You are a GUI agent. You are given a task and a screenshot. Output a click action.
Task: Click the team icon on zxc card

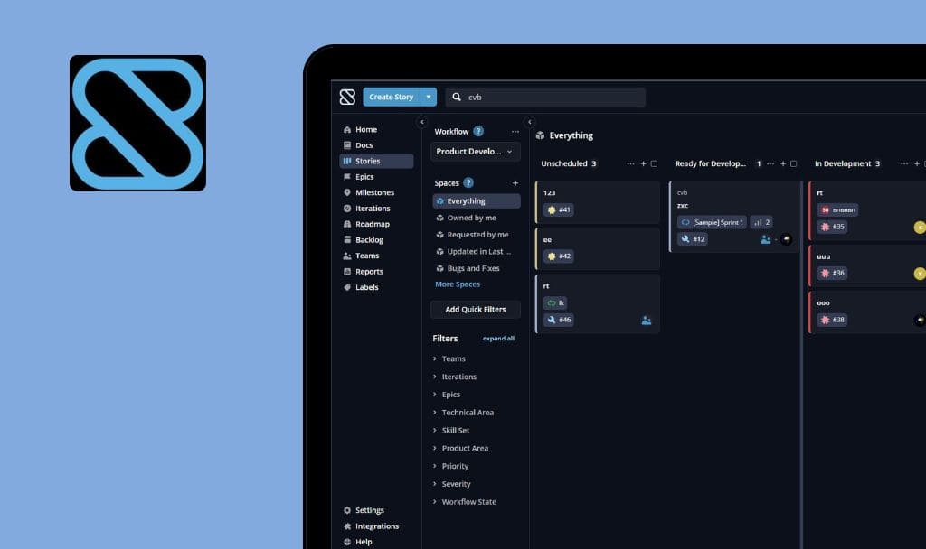pyautogui.click(x=765, y=239)
